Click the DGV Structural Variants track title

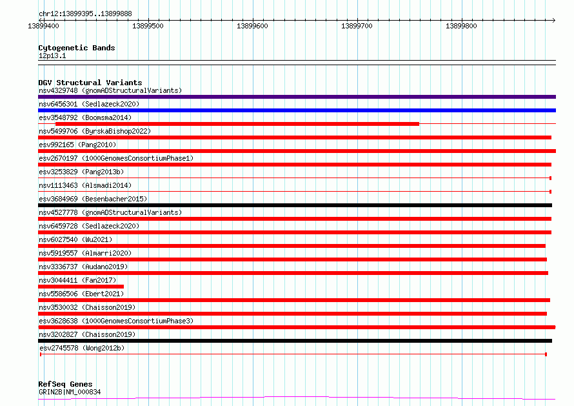(90, 83)
